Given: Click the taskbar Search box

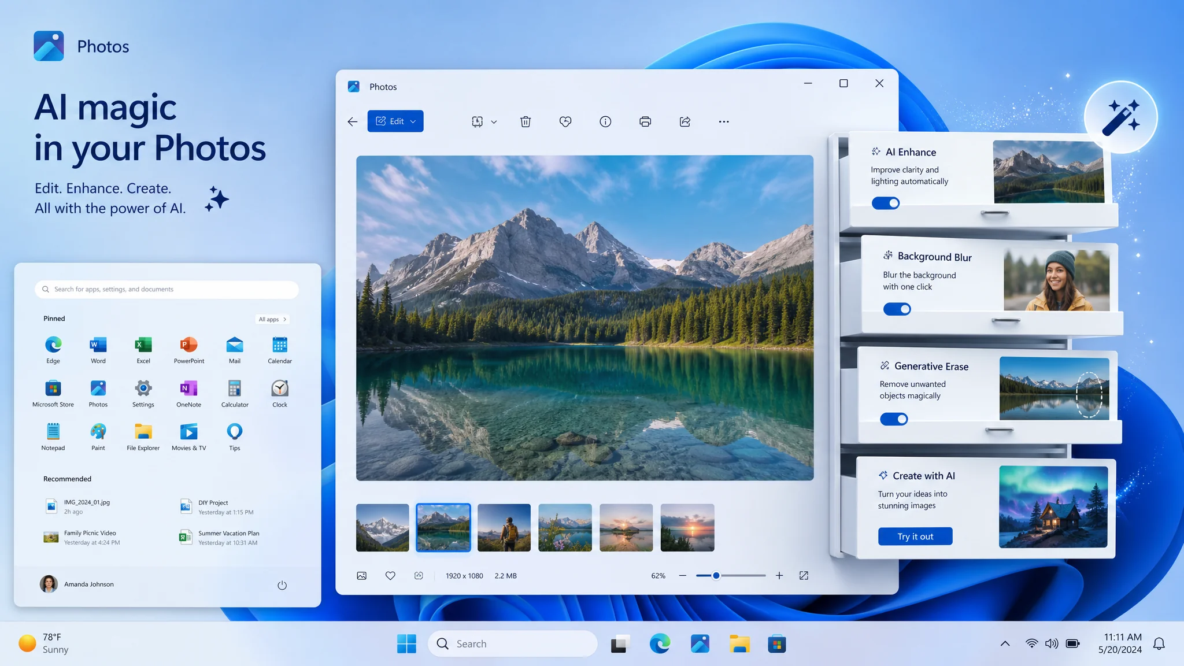Looking at the screenshot, I should (x=512, y=643).
